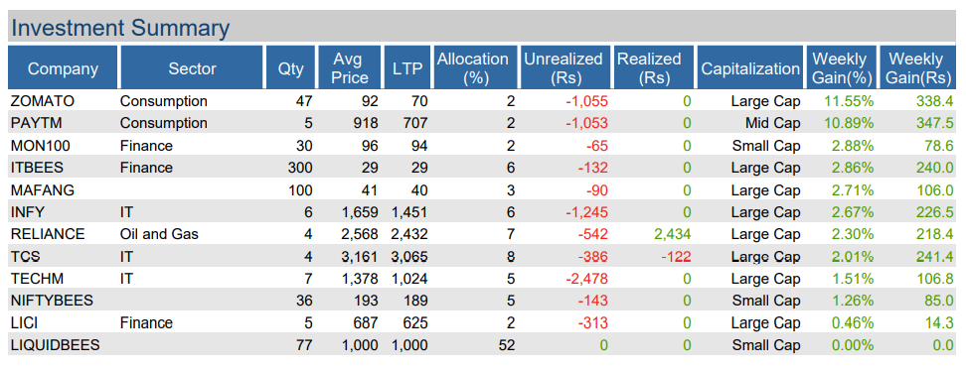The width and height of the screenshot is (966, 370).
Task: Click unrealized loss -2,478 for TECHM
Action: pos(586,279)
